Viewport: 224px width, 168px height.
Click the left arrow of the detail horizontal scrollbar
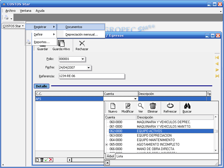coord(69,160)
